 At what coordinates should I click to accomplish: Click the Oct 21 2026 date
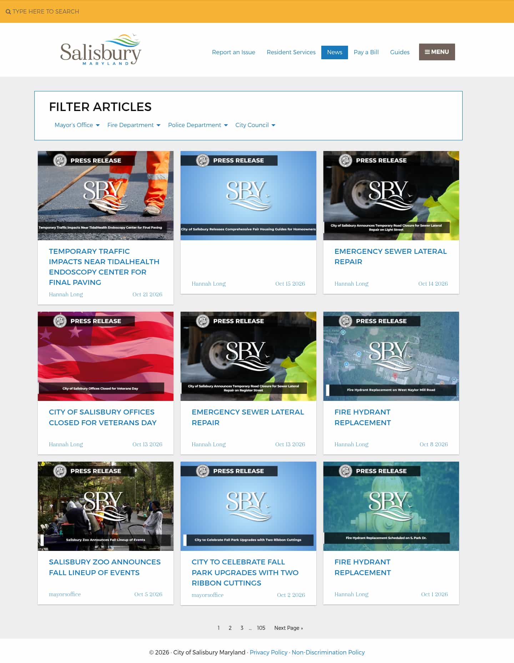point(147,294)
